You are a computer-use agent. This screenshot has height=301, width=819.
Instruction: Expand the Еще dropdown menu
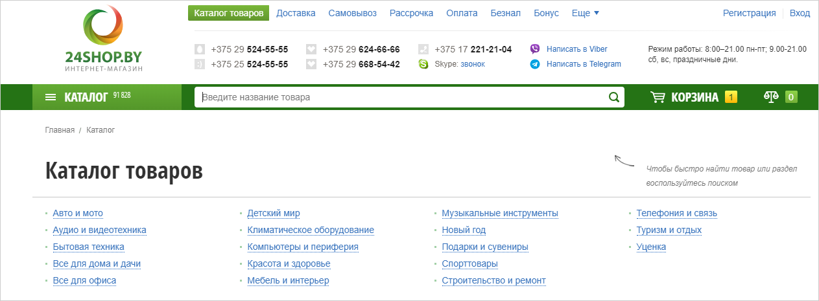point(586,13)
